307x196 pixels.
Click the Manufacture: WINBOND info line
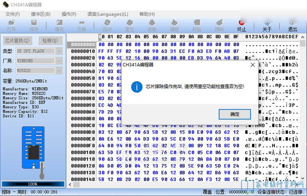coord(25,89)
